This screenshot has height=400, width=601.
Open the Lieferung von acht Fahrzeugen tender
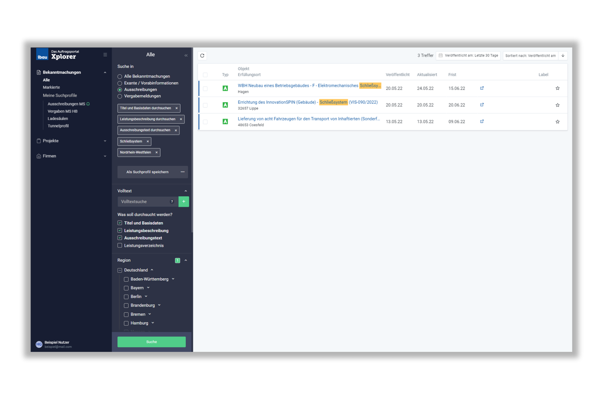point(308,119)
